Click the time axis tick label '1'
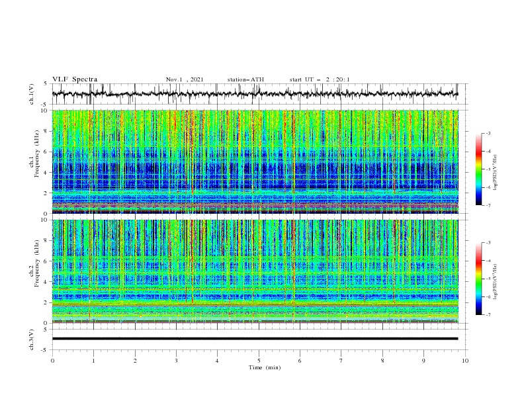The height and width of the screenshot is (405, 524). coord(93,361)
